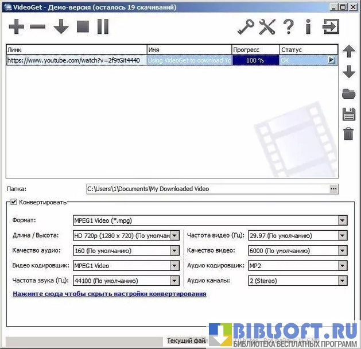Open registration via the key icon
The height and width of the screenshot is (349, 361).
(246, 26)
